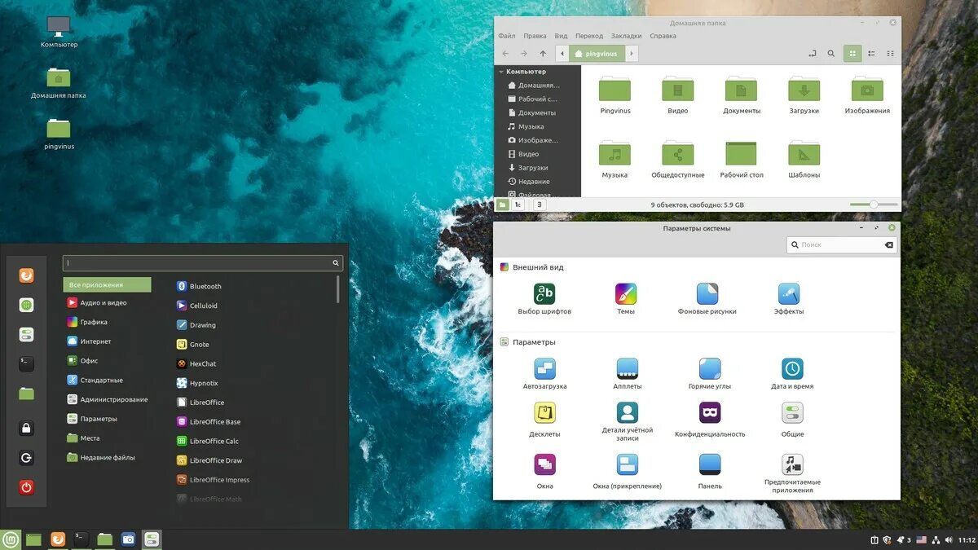This screenshot has width=978, height=550.
Task: Launch Celluloid from the app list
Action: coord(197,306)
